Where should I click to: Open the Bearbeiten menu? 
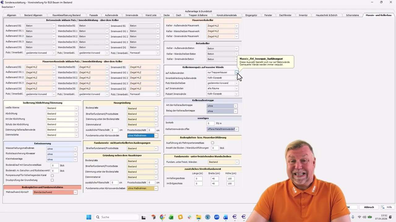click(8, 7)
